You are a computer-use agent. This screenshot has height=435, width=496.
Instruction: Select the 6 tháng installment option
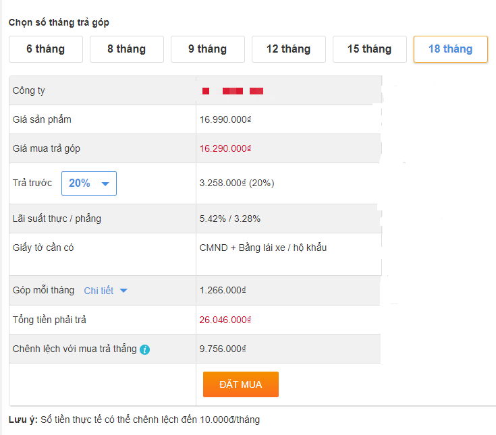(46, 49)
